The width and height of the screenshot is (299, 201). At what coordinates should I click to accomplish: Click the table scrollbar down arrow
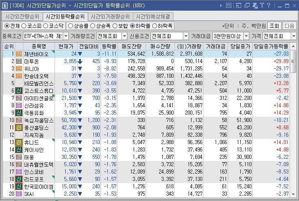293,194
